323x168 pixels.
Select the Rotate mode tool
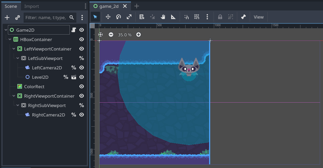pyautogui.click(x=119, y=17)
